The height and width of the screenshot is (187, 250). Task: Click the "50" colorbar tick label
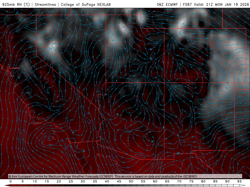[x=131, y=181]
